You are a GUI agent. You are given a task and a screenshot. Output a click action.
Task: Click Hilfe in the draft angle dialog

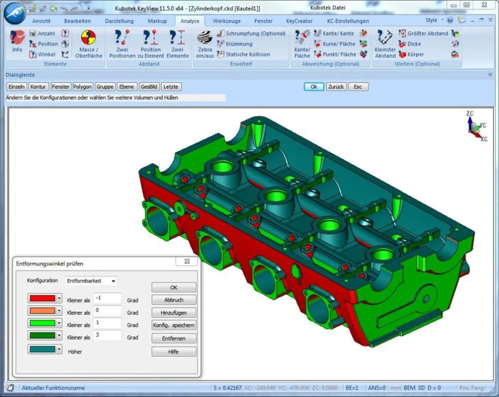coord(174,352)
